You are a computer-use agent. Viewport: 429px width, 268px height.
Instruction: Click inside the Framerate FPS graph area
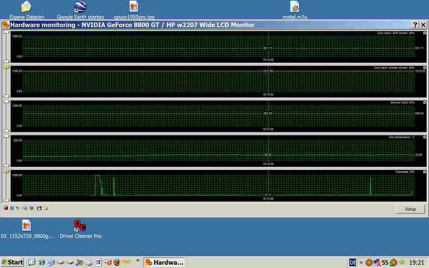218,185
